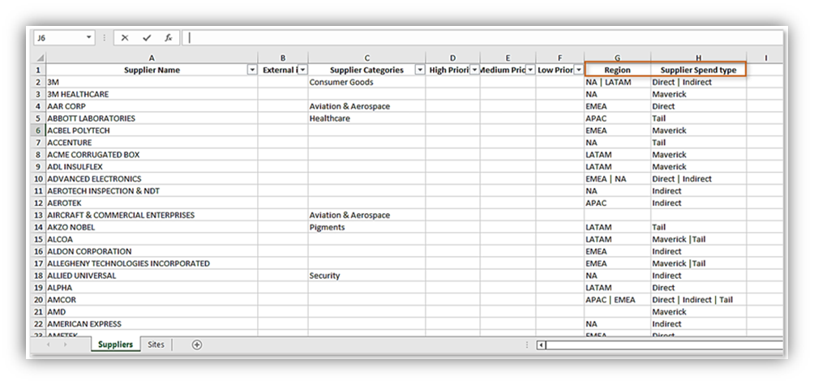Select the ADVANCED ELECTRONICS cell
814x385 pixels.
[x=152, y=178]
